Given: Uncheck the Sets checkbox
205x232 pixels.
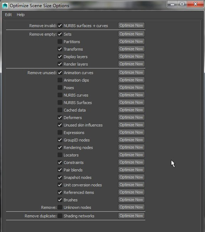Looking at the screenshot, I should pyautogui.click(x=60, y=34).
